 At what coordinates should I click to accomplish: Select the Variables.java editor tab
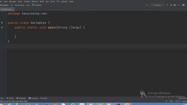coord(6,9)
